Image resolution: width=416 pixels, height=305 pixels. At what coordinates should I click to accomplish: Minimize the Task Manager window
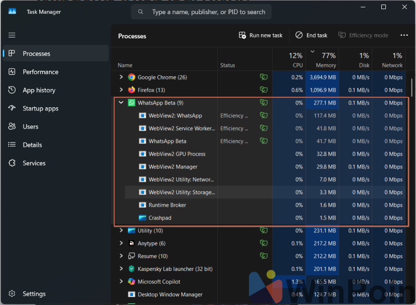tap(363, 7)
